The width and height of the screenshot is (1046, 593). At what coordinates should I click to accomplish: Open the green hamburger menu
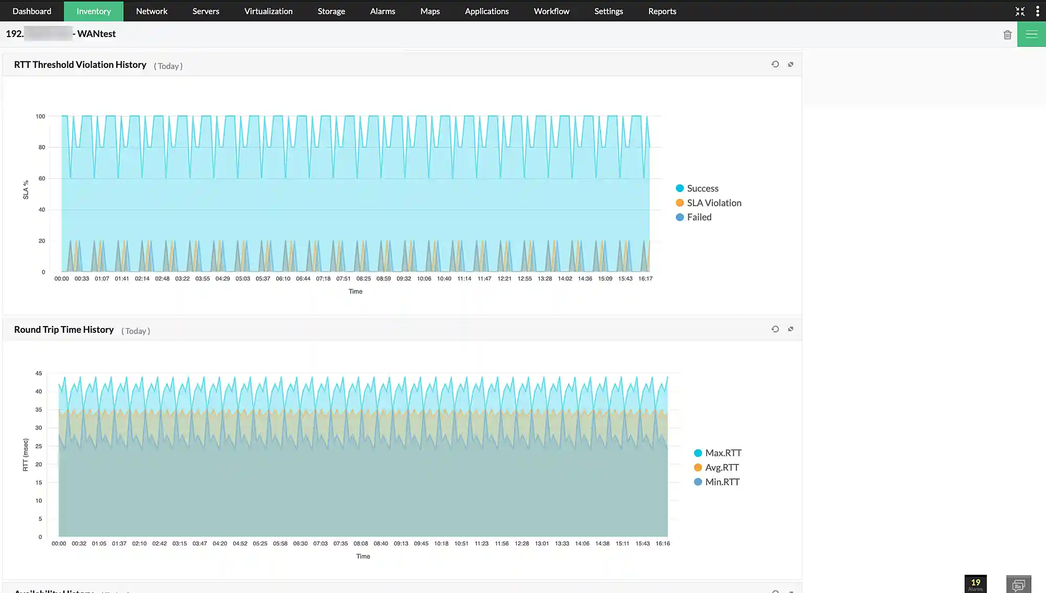1031,34
